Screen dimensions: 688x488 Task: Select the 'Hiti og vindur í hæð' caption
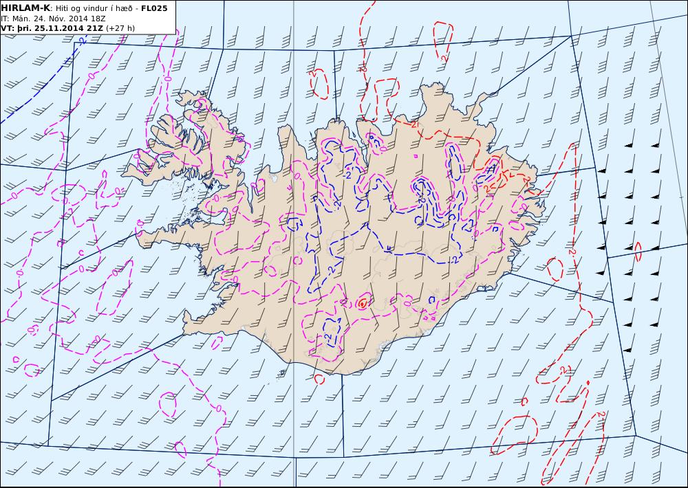tap(94, 8)
